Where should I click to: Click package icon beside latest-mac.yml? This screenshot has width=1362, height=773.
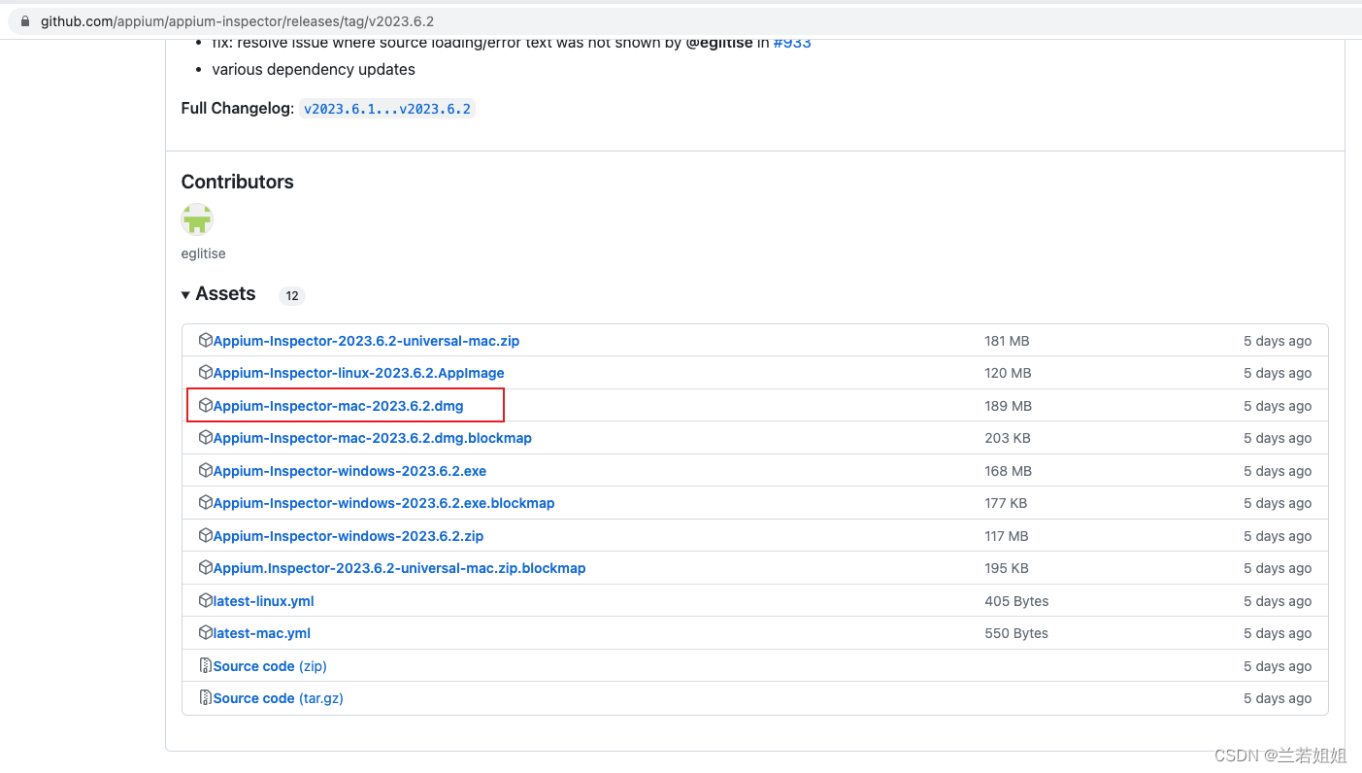coord(205,632)
